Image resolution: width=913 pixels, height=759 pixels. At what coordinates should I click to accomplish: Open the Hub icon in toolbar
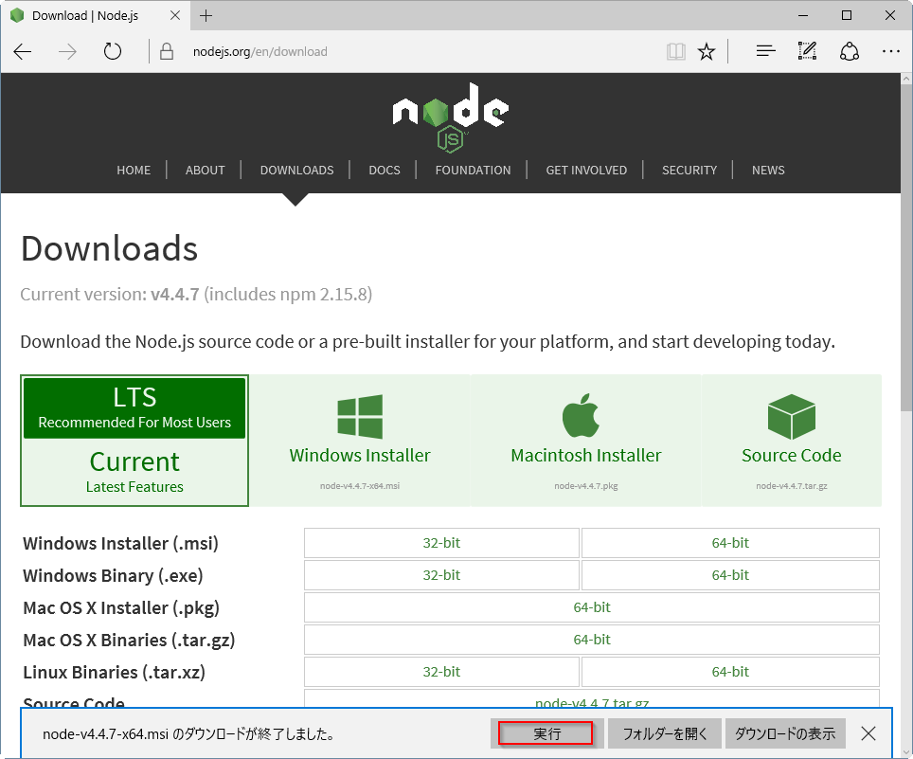[766, 52]
